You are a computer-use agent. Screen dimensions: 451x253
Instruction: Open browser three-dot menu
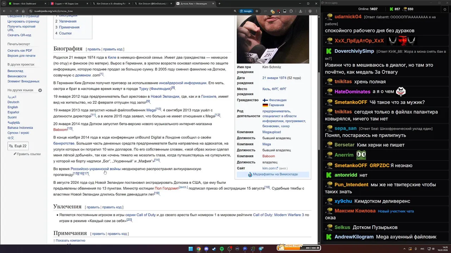[x=317, y=11]
